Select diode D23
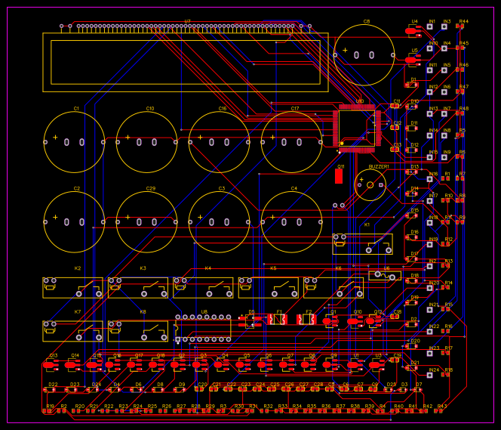Image resolution: width=501 pixels, height=430 pixels. tap(72, 390)
